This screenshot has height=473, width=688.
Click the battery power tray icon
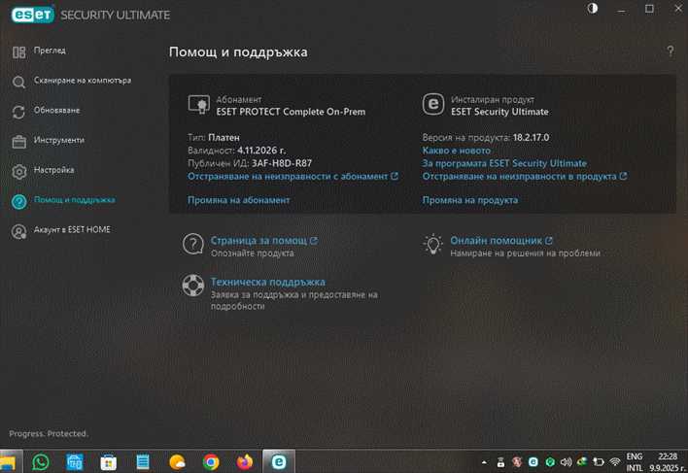click(599, 462)
